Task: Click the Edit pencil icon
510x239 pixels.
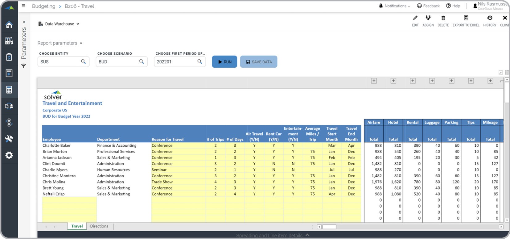Action: [415, 18]
